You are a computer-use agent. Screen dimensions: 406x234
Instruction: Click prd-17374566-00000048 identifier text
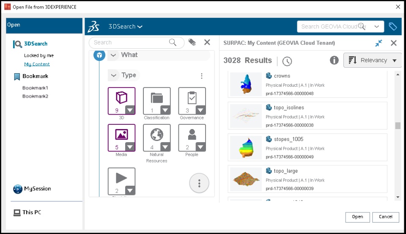pos(289,94)
